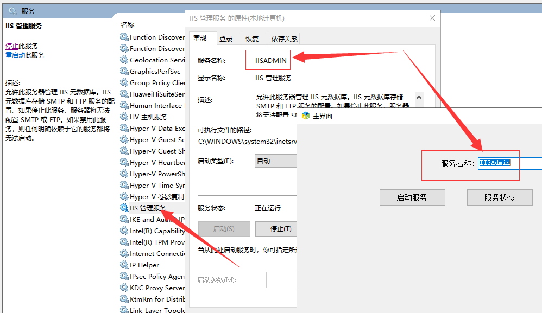Click the 启动服务 button in 主界面
The image size is (542, 313).
pyautogui.click(x=412, y=197)
